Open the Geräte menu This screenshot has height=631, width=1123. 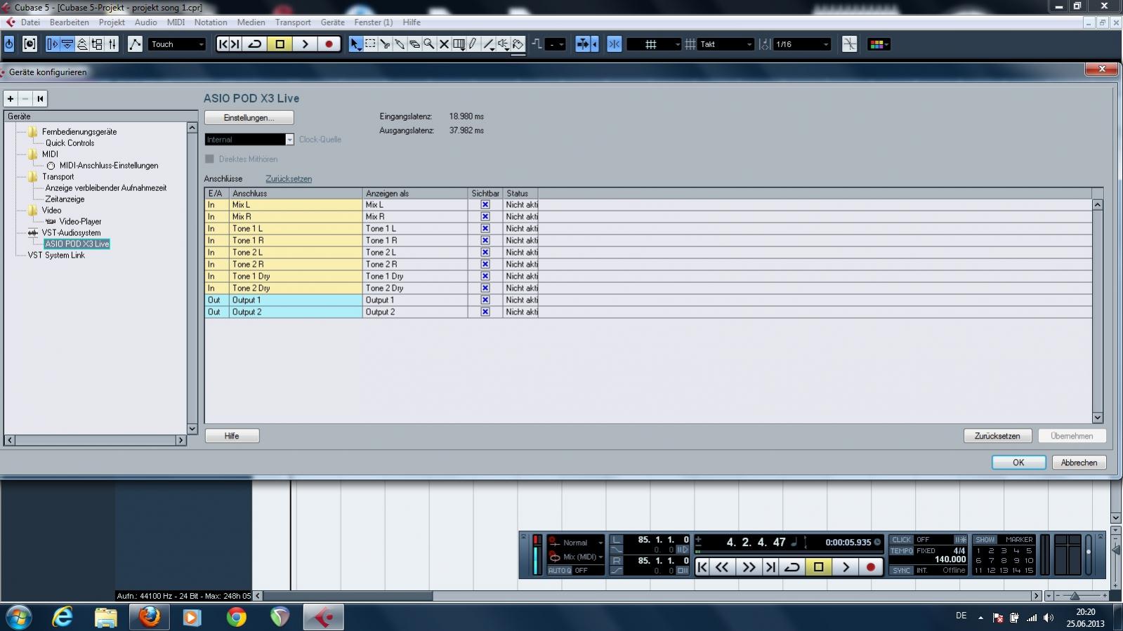coord(332,22)
